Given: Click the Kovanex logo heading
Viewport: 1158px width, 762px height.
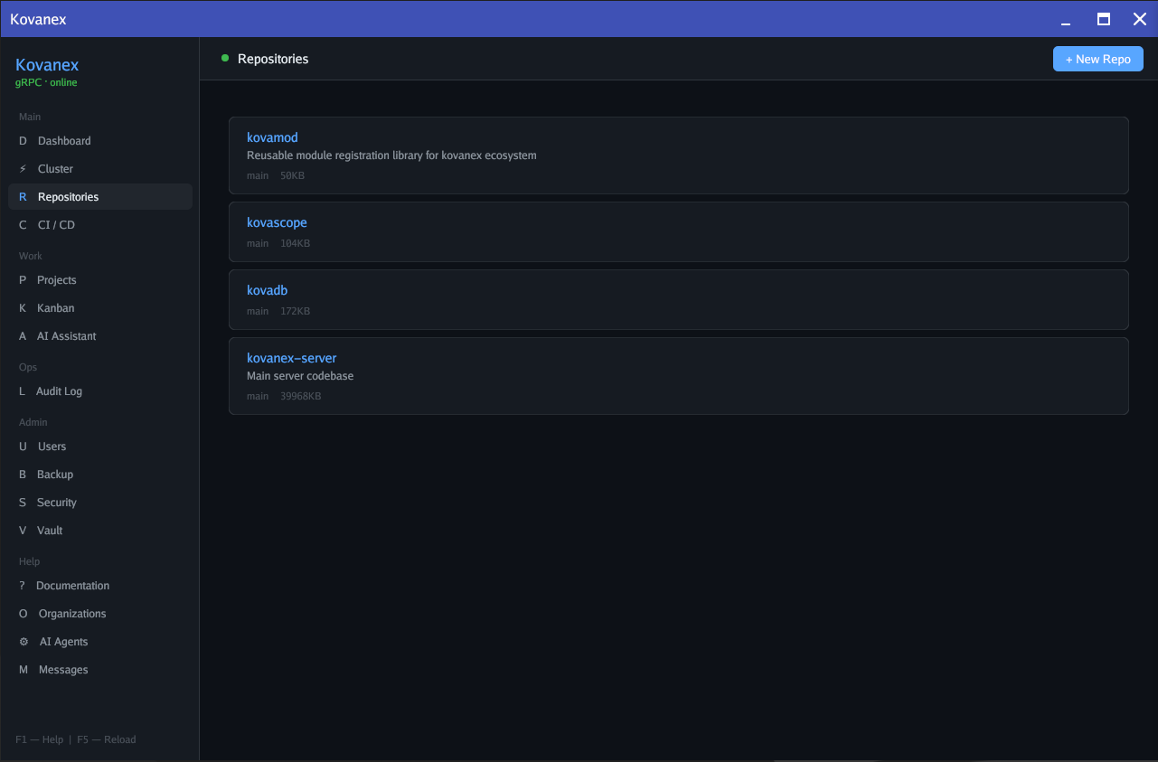Looking at the screenshot, I should 47,64.
